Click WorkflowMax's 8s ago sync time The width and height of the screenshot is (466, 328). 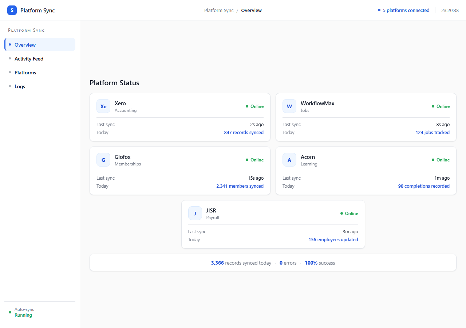pyautogui.click(x=443, y=125)
